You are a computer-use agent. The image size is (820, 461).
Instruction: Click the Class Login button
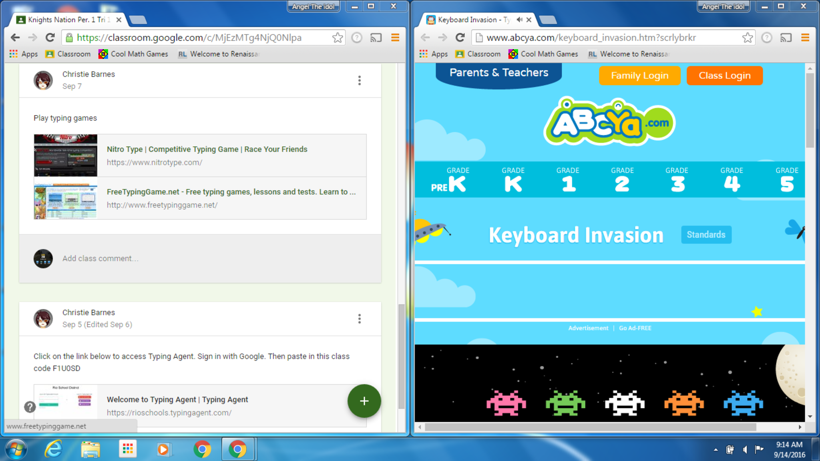(724, 76)
